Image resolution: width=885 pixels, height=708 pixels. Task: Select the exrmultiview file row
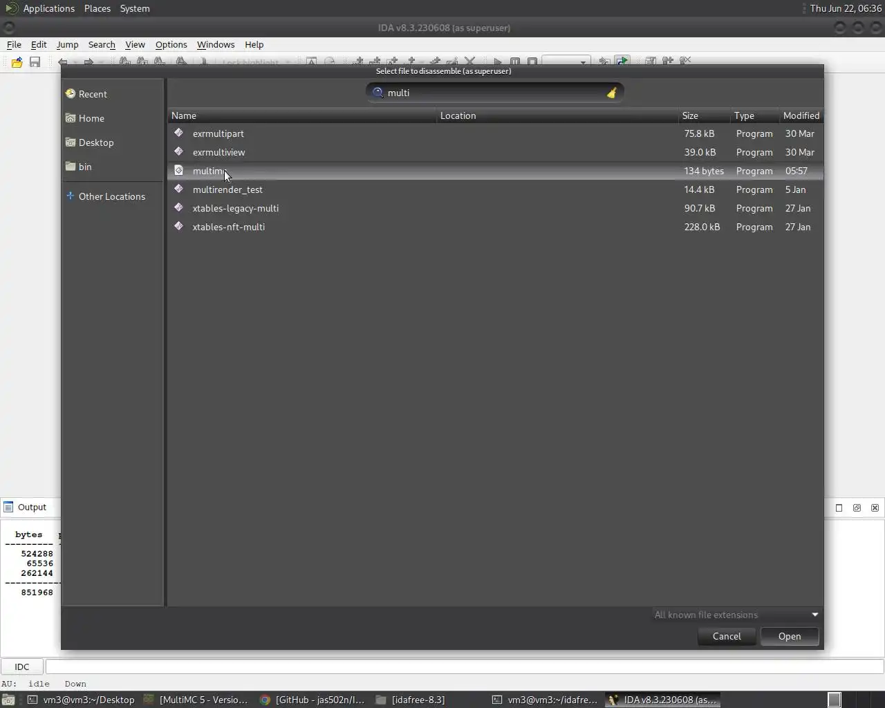[495, 152]
